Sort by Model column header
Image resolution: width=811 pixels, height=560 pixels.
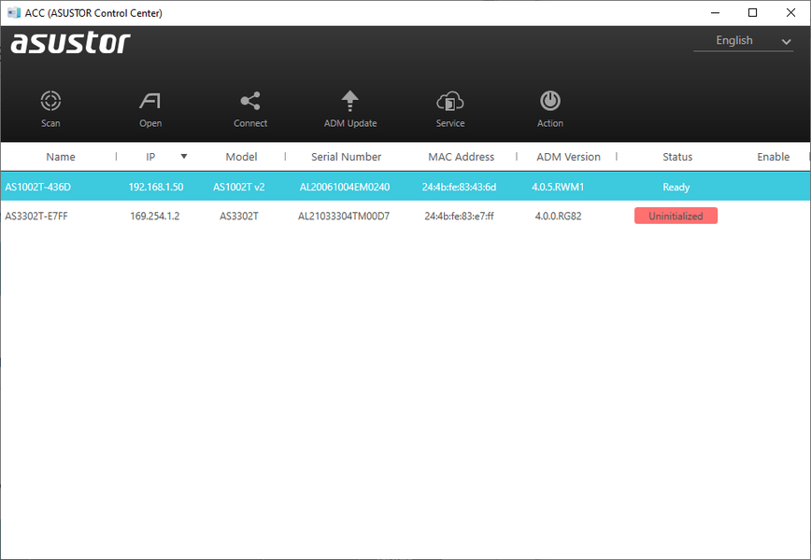click(241, 157)
